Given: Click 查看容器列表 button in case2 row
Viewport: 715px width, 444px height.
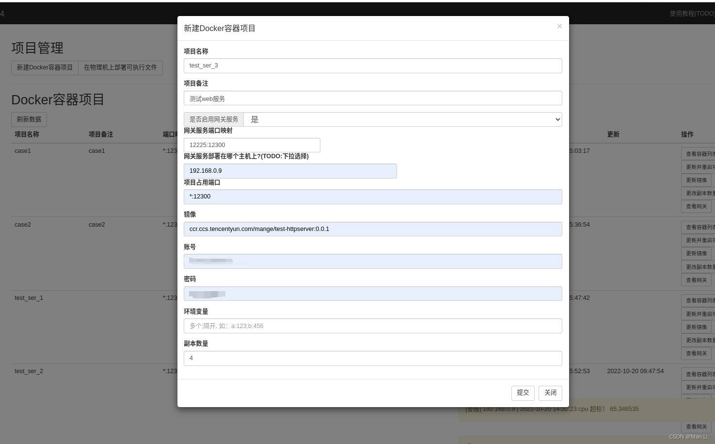Looking at the screenshot, I should click(x=698, y=227).
